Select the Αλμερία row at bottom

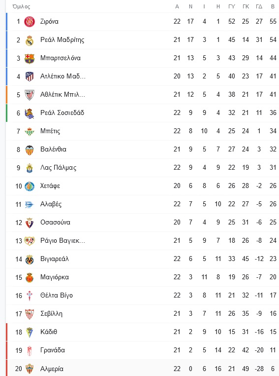(x=143, y=369)
